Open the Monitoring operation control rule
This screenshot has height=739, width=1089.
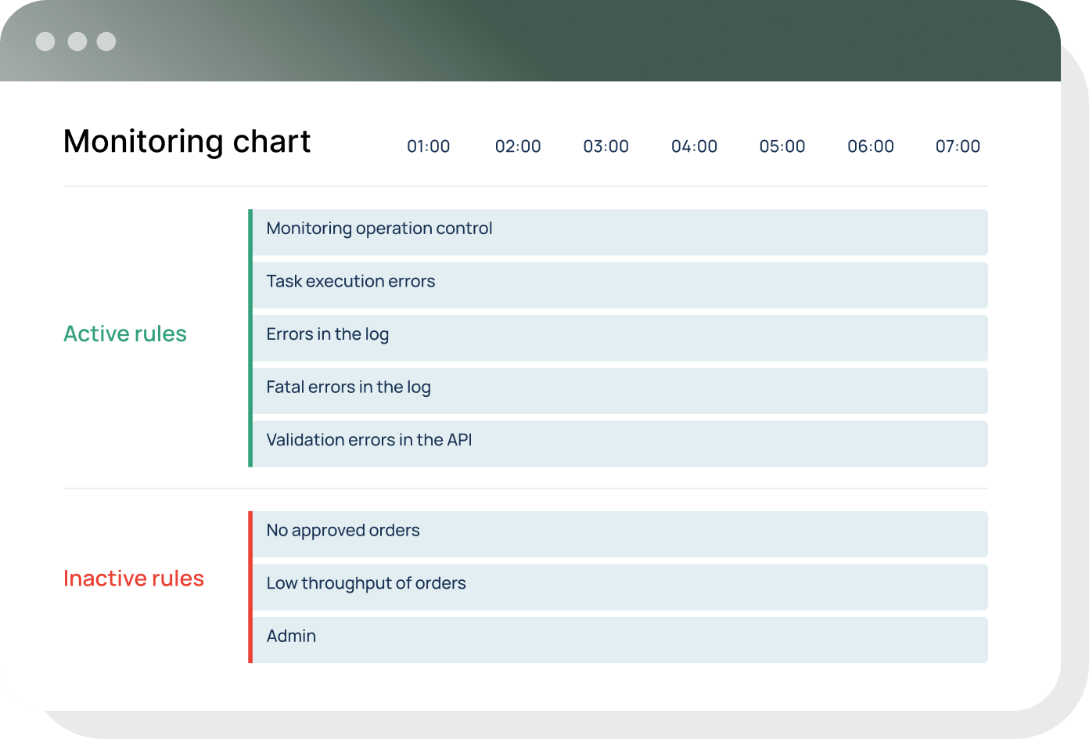point(620,232)
